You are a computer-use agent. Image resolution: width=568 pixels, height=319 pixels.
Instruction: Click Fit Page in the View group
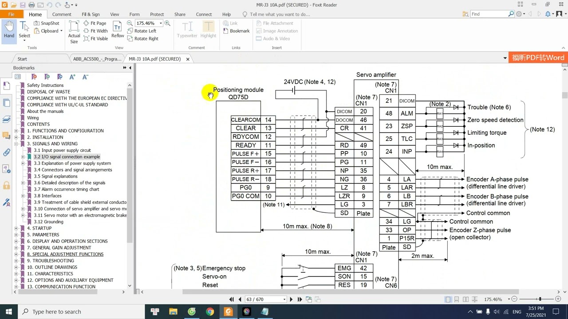95,23
